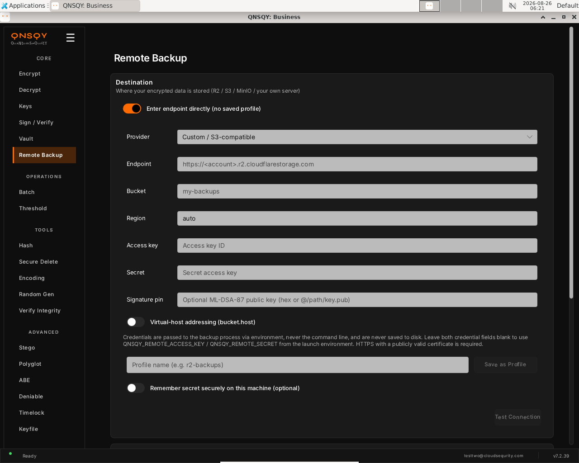The width and height of the screenshot is (579, 463).
Task: Focus the Region field showing auto
Action: [357, 218]
